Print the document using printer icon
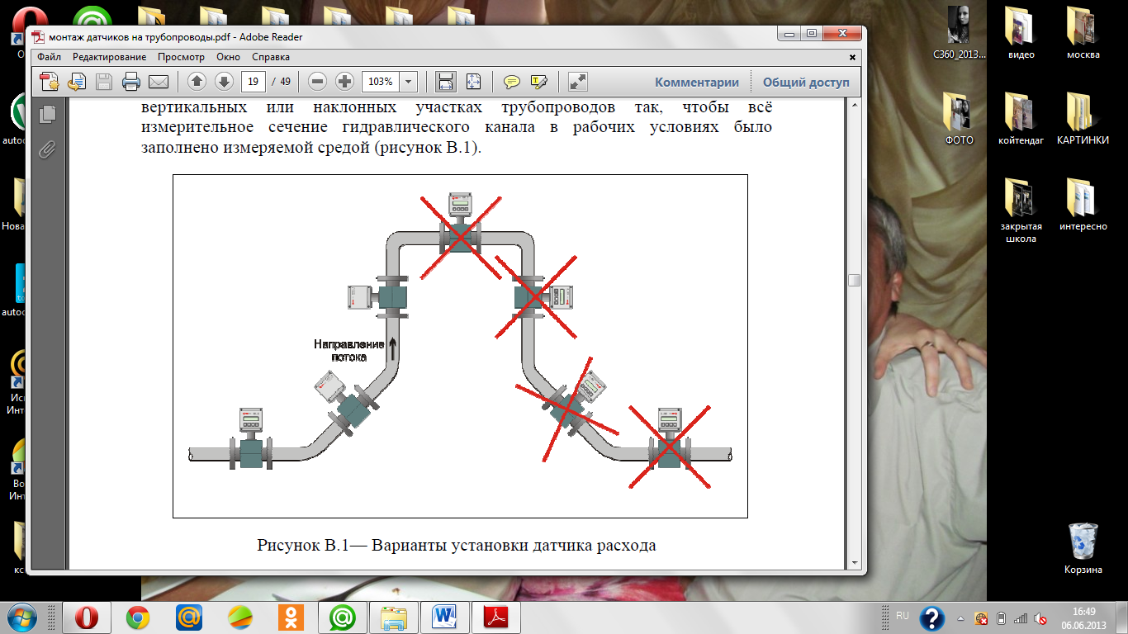 point(130,82)
